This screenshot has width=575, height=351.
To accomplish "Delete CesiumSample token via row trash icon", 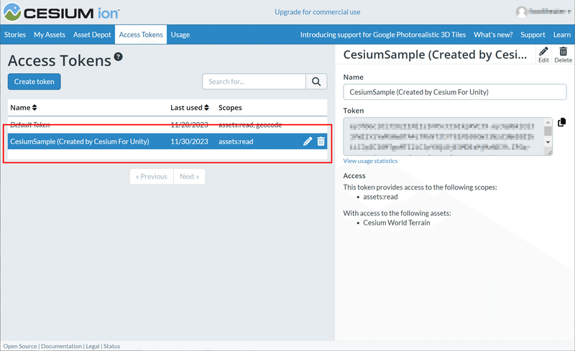I will tap(321, 141).
